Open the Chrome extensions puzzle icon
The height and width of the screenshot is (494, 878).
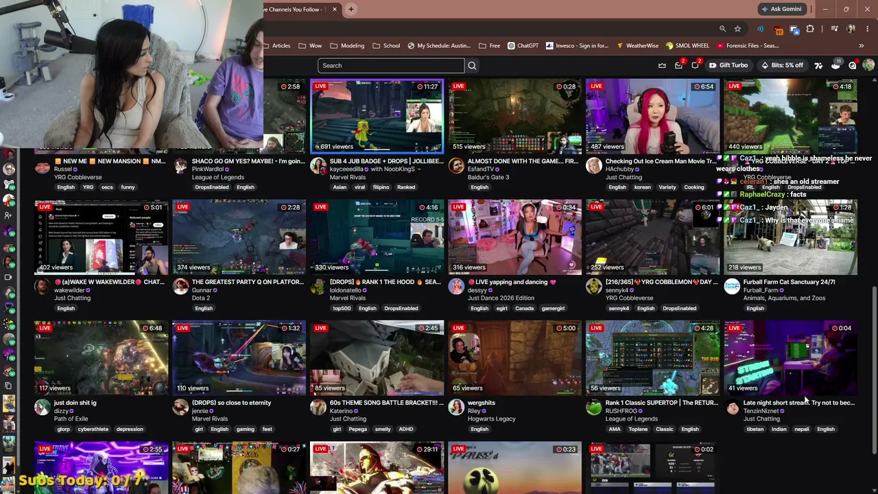coord(810,29)
